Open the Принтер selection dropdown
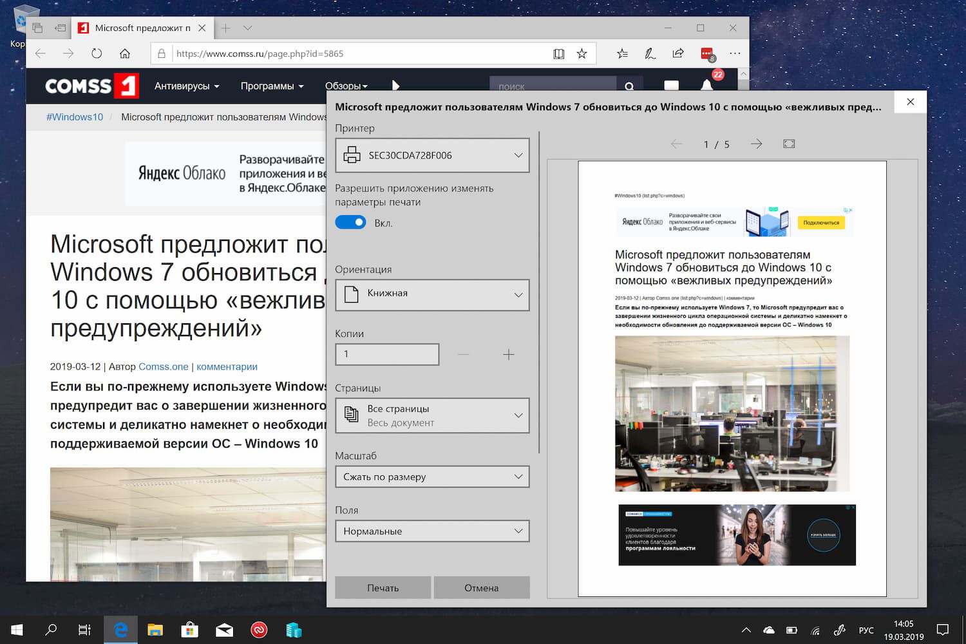 431,155
